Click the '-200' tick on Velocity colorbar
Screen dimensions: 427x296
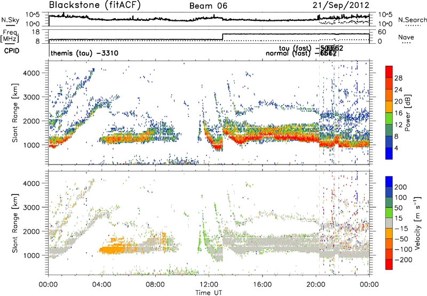point(404,260)
